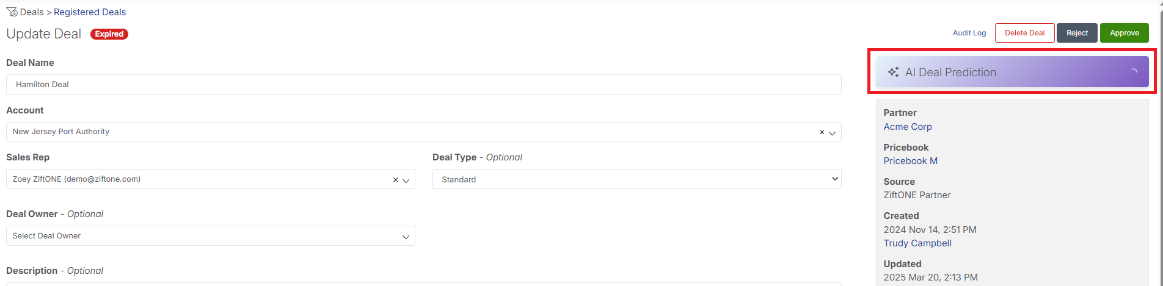The image size is (1163, 286).
Task: Expand the Account dropdown chevron
Action: coord(832,133)
